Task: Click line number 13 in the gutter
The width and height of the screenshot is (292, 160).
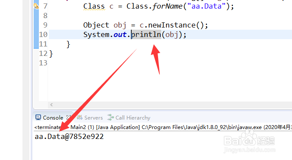Action: coord(43,63)
